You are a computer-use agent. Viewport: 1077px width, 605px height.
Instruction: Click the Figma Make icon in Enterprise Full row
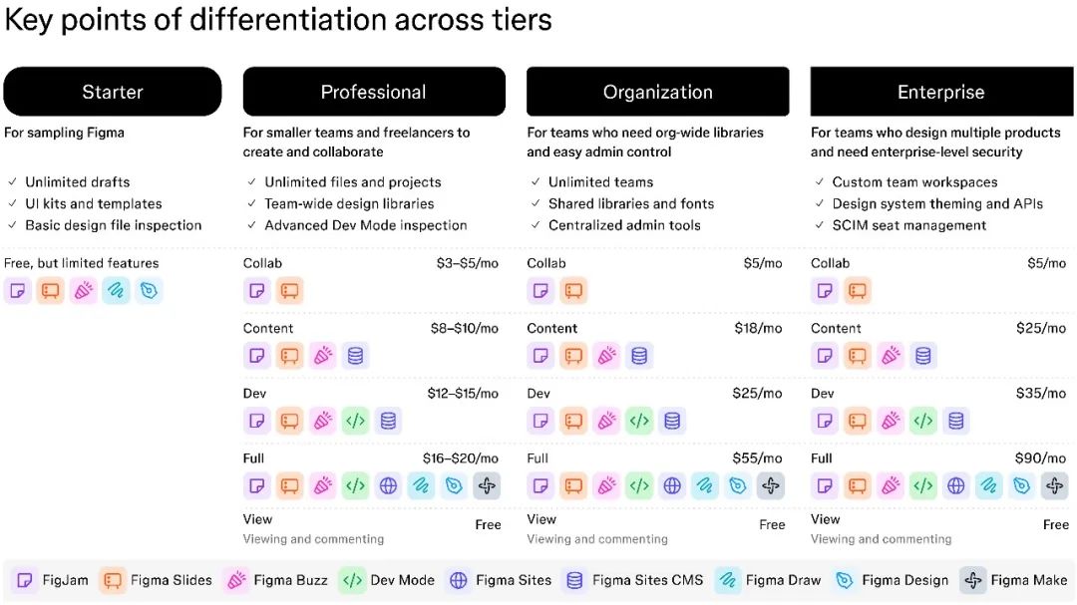1054,486
